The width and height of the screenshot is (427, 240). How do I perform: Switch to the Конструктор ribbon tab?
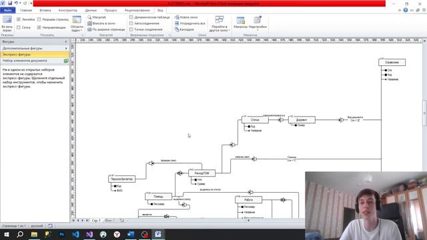point(68,11)
